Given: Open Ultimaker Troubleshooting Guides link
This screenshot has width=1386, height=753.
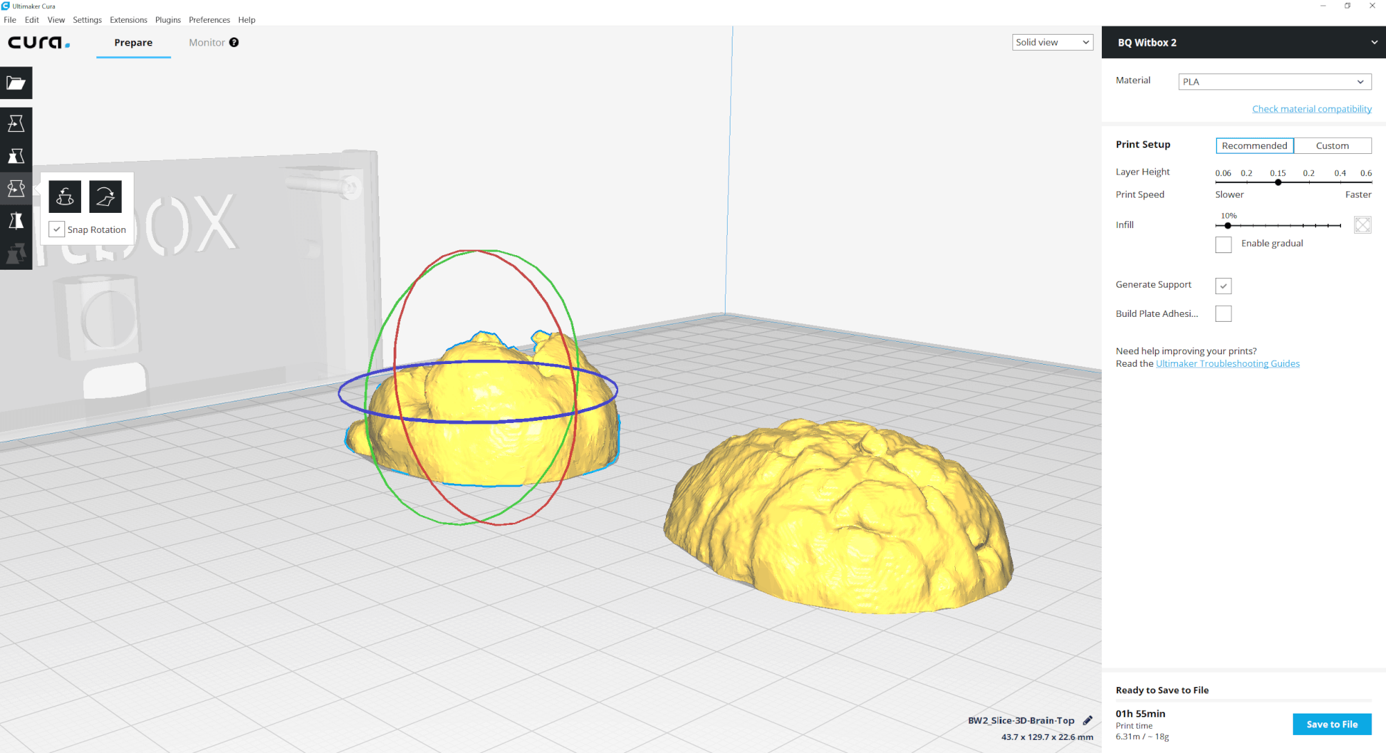Looking at the screenshot, I should click(x=1227, y=363).
